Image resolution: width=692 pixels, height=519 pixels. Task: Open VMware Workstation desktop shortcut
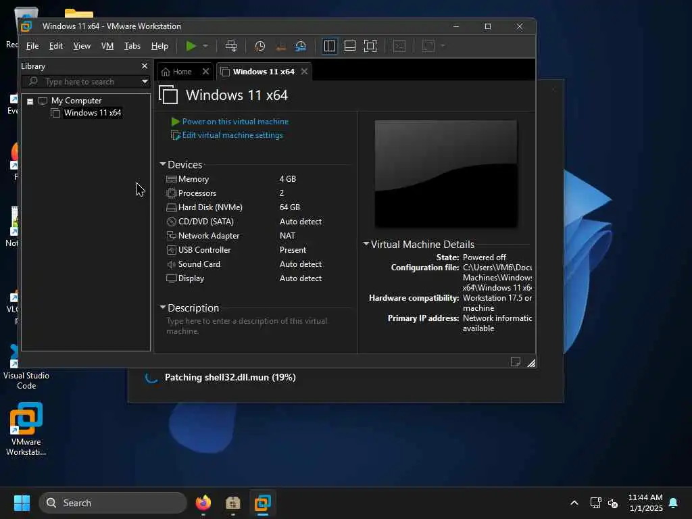tap(26, 428)
